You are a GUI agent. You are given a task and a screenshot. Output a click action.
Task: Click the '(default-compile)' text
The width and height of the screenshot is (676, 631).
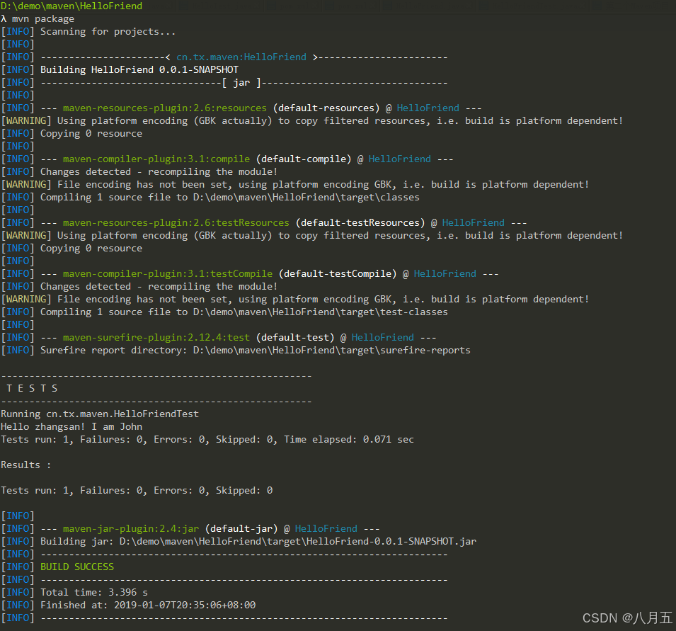(x=304, y=159)
